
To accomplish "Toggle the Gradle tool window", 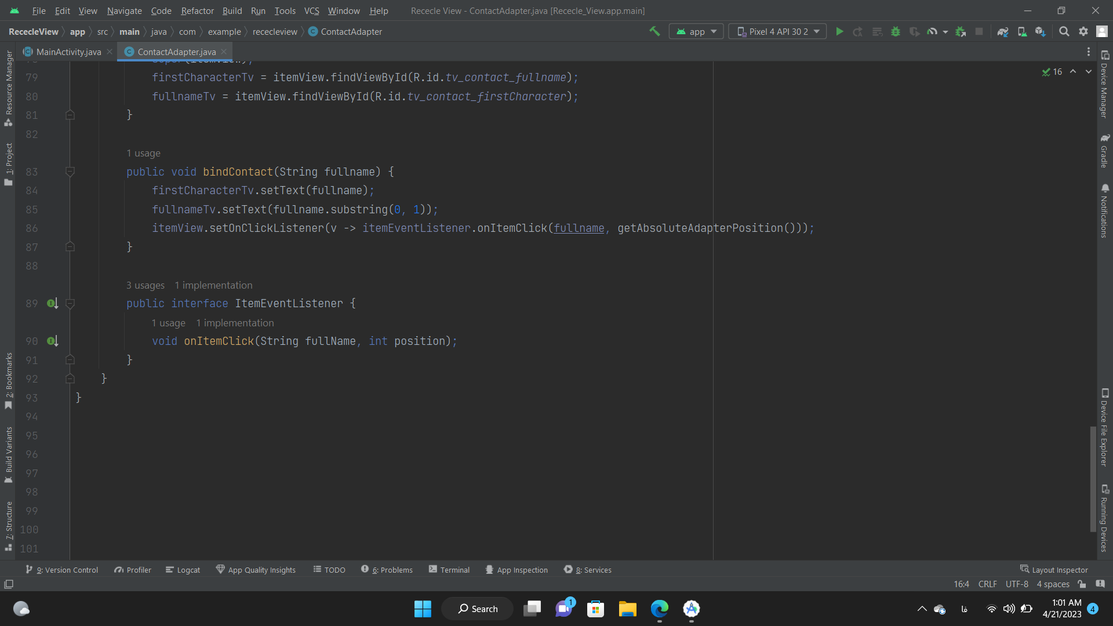I will [x=1105, y=150].
